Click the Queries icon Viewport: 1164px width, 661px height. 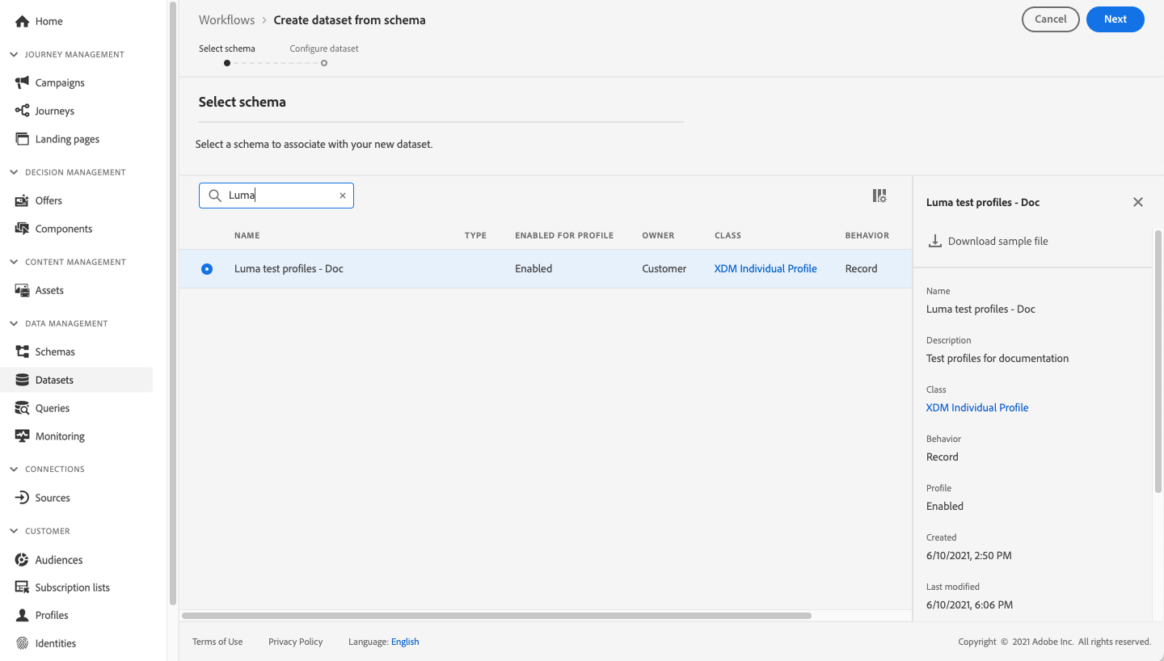[22, 408]
